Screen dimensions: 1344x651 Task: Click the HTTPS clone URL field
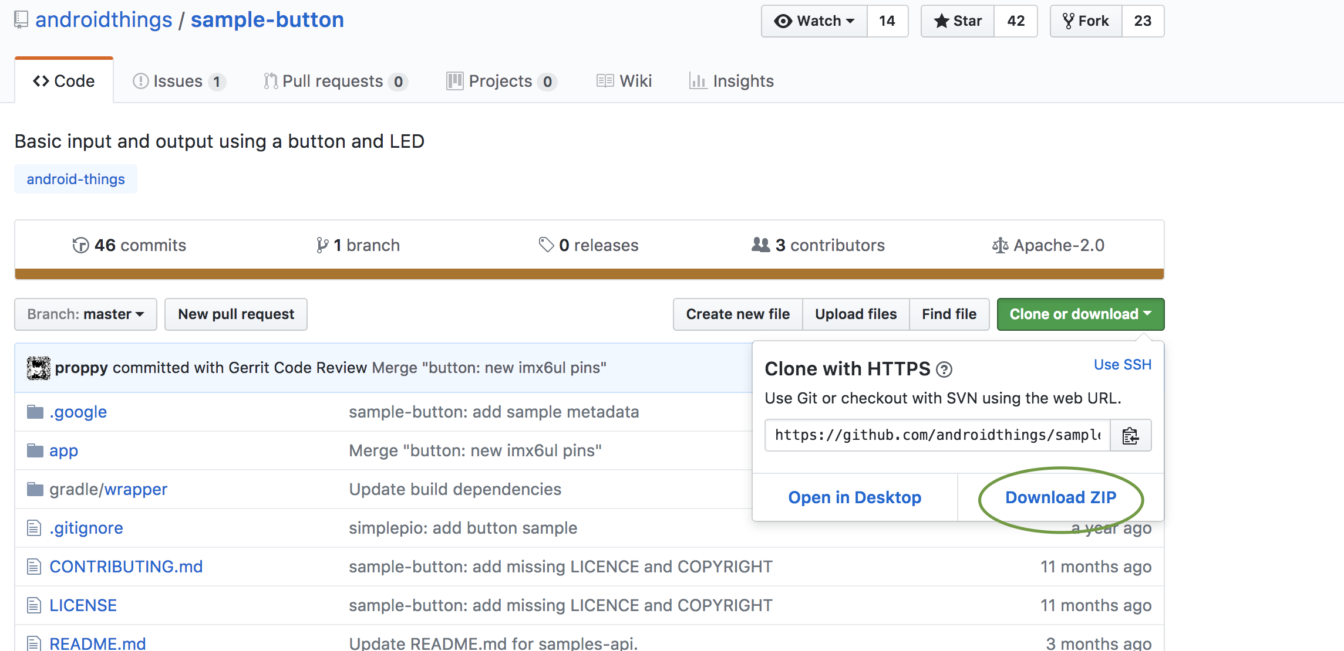tap(938, 435)
